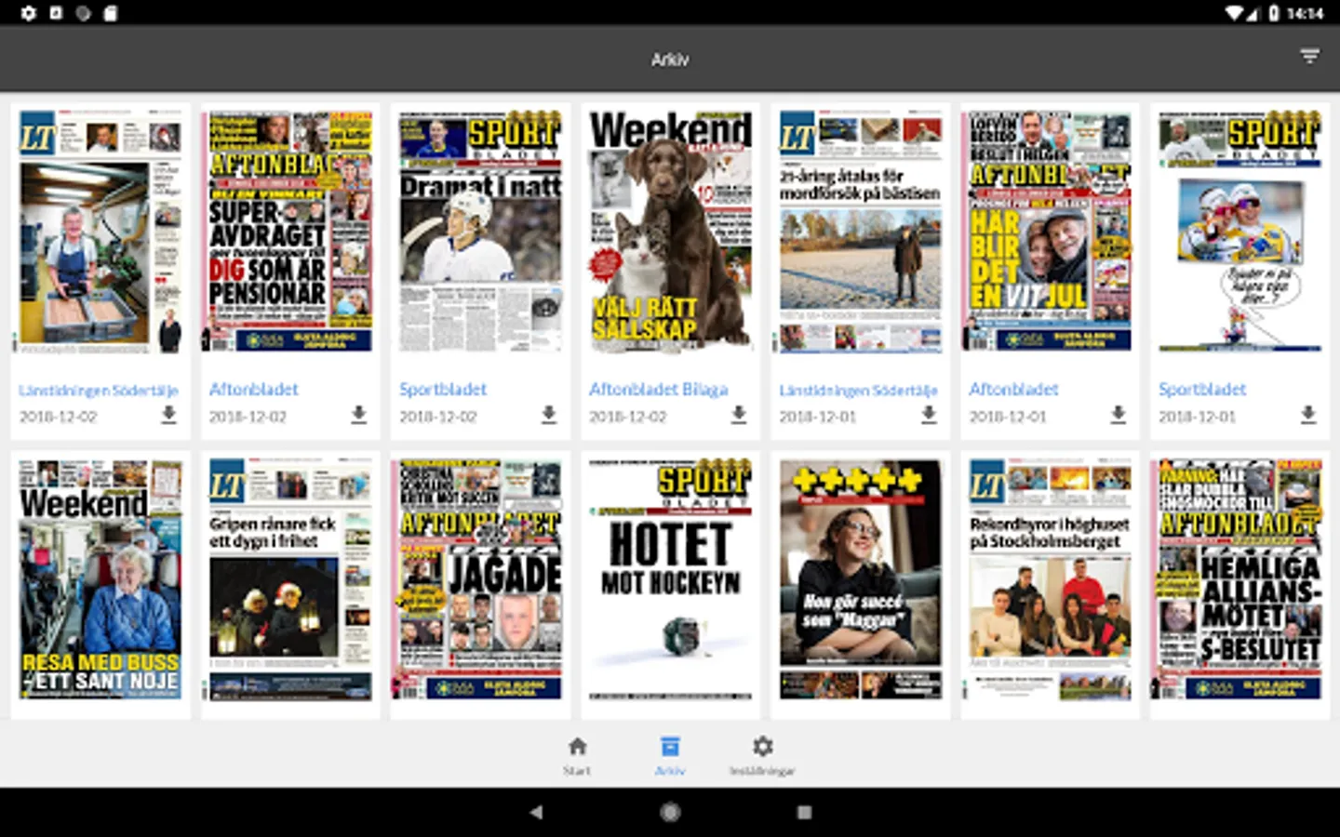The image size is (1340, 837).
Task: Tap the Android home button
Action: (x=670, y=812)
